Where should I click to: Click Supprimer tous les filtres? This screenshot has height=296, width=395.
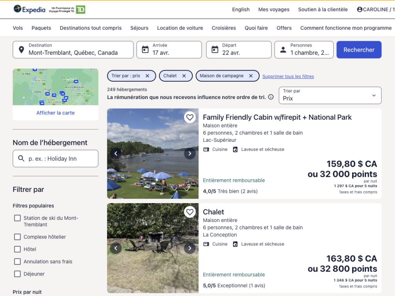[288, 76]
